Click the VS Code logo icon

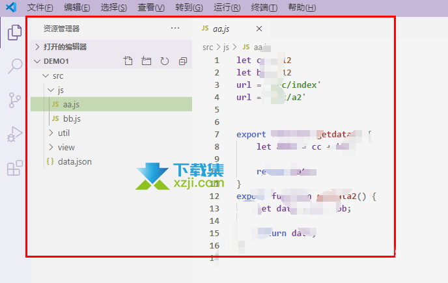click(x=11, y=7)
